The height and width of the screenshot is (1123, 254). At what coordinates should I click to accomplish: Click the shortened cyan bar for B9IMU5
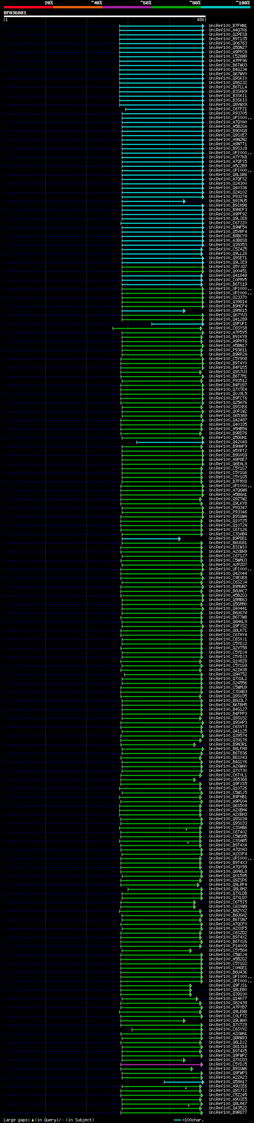(154, 202)
